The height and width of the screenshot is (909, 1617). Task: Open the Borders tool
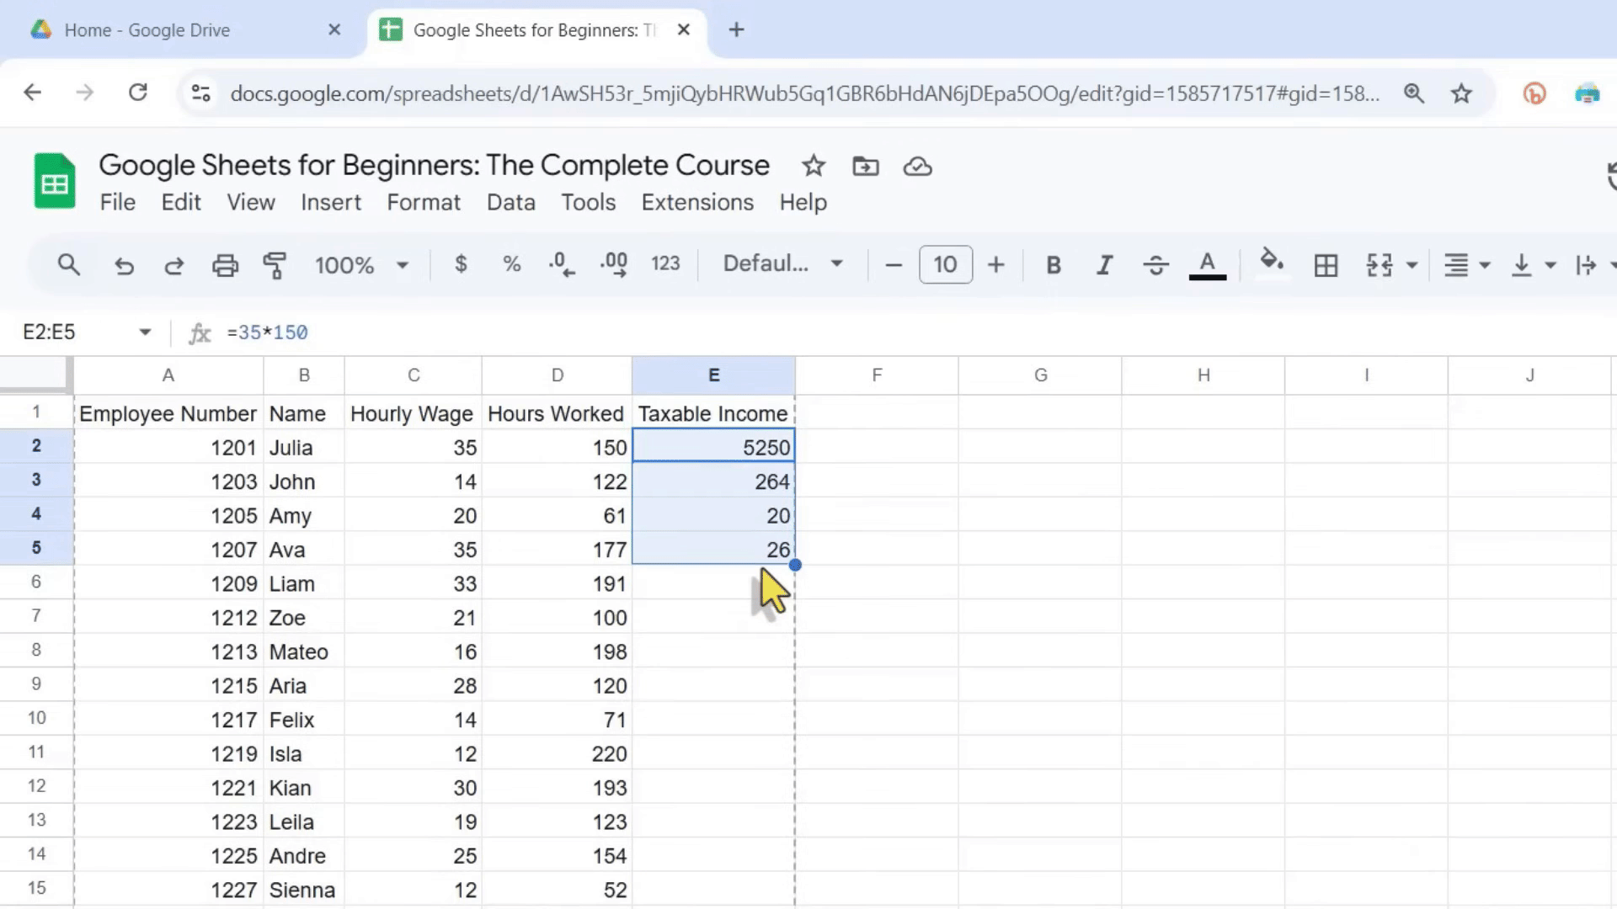pos(1326,264)
